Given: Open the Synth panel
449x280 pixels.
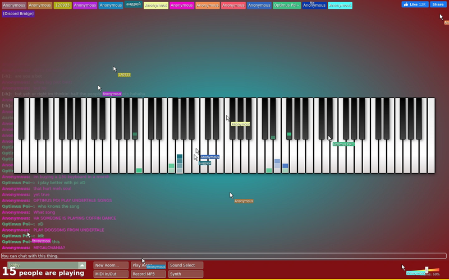Looking at the screenshot, I should point(186,274).
